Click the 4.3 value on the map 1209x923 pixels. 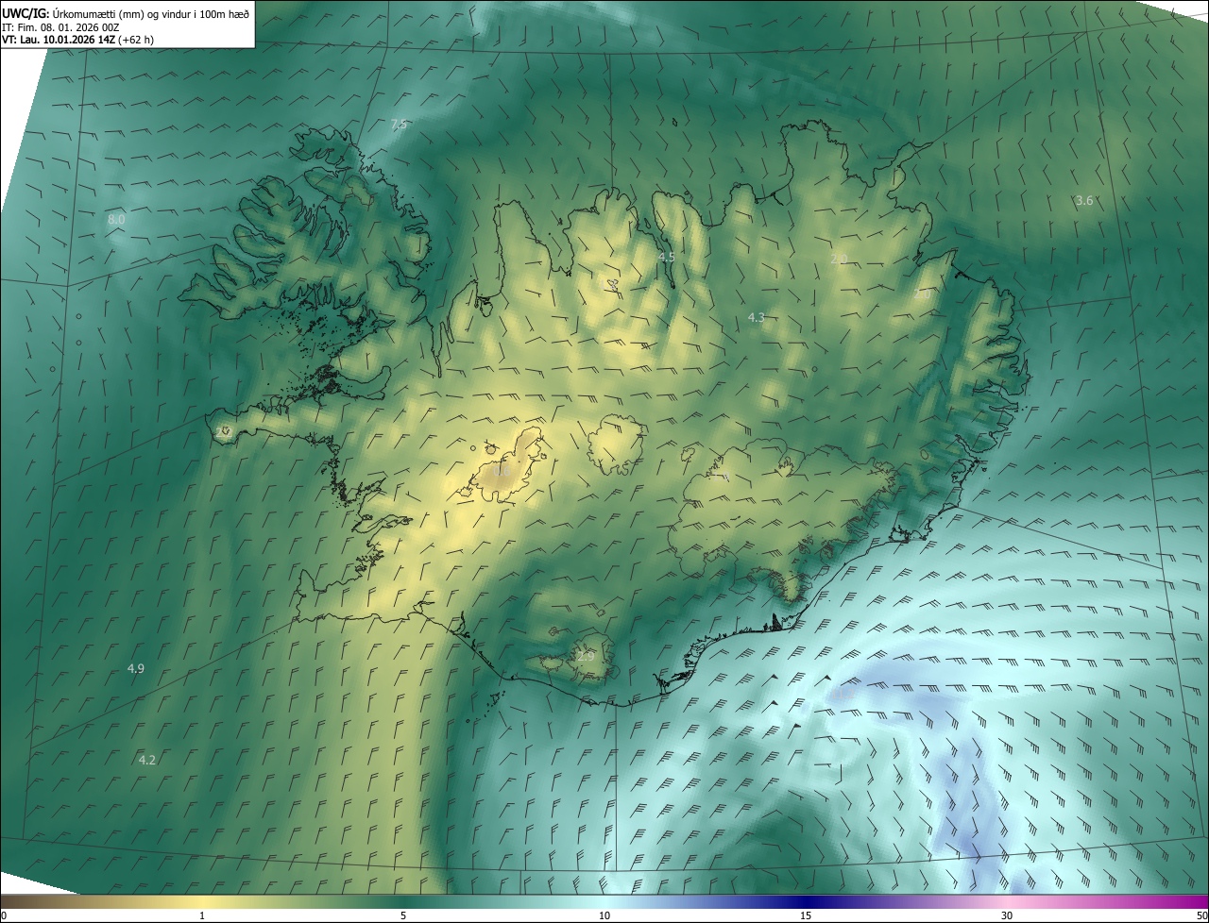pos(756,318)
